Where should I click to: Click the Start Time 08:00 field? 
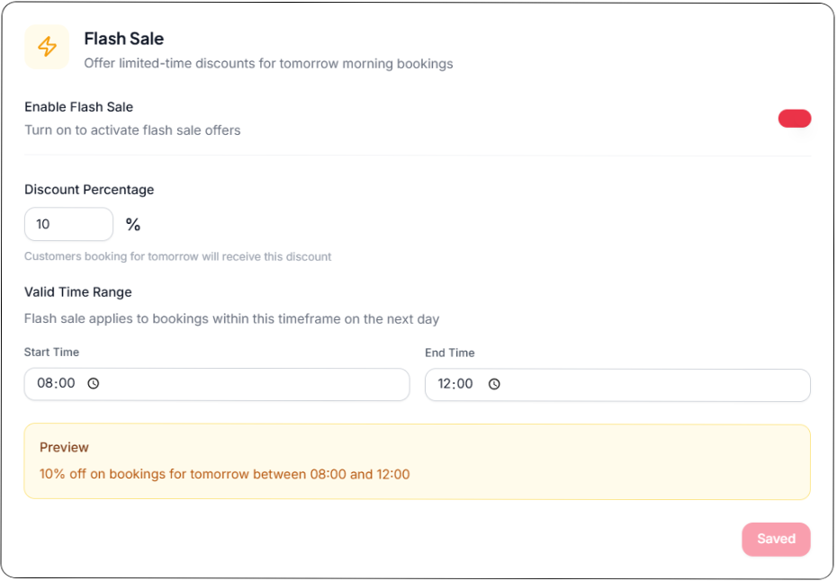tap(217, 384)
